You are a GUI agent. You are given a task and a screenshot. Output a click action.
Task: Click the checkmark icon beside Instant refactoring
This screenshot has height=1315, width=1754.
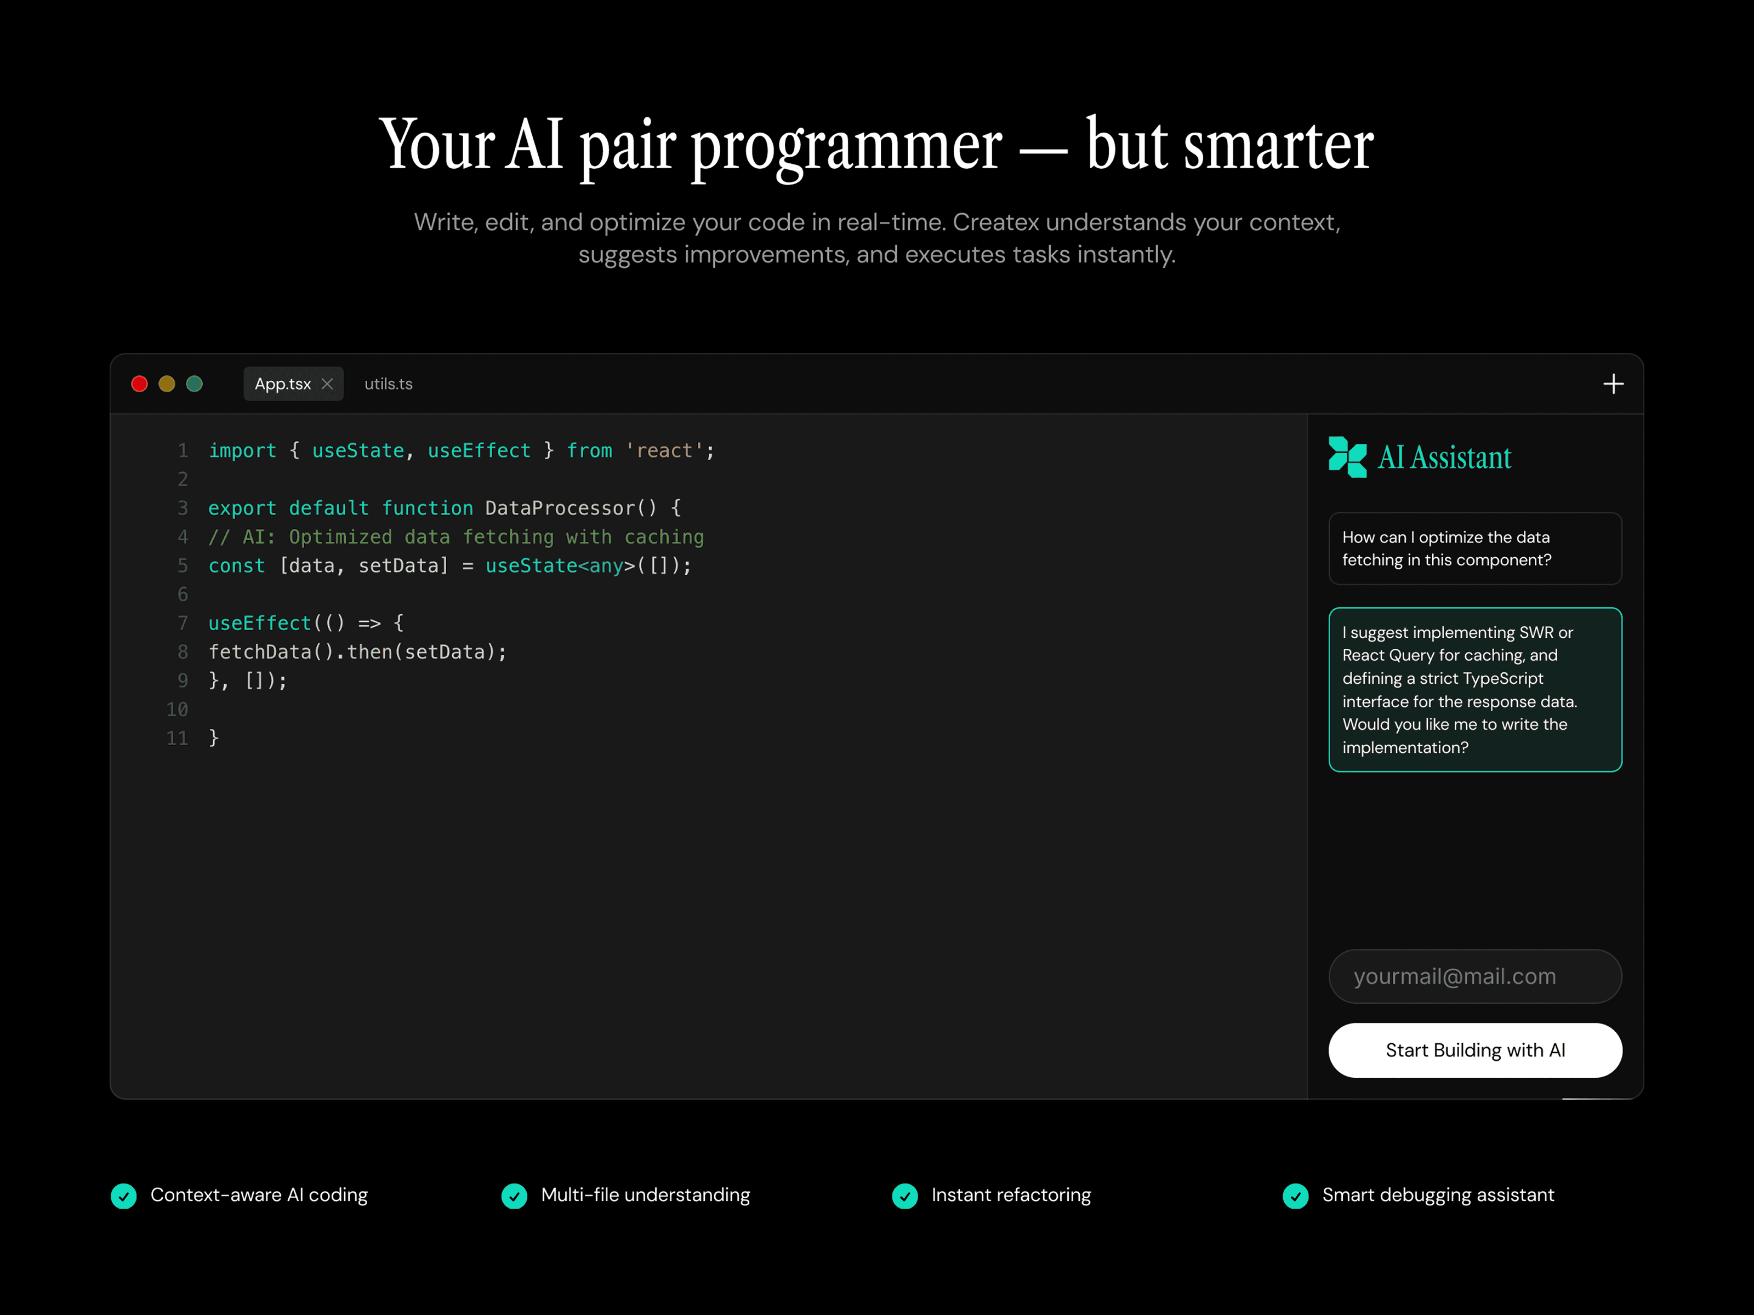(x=906, y=1196)
